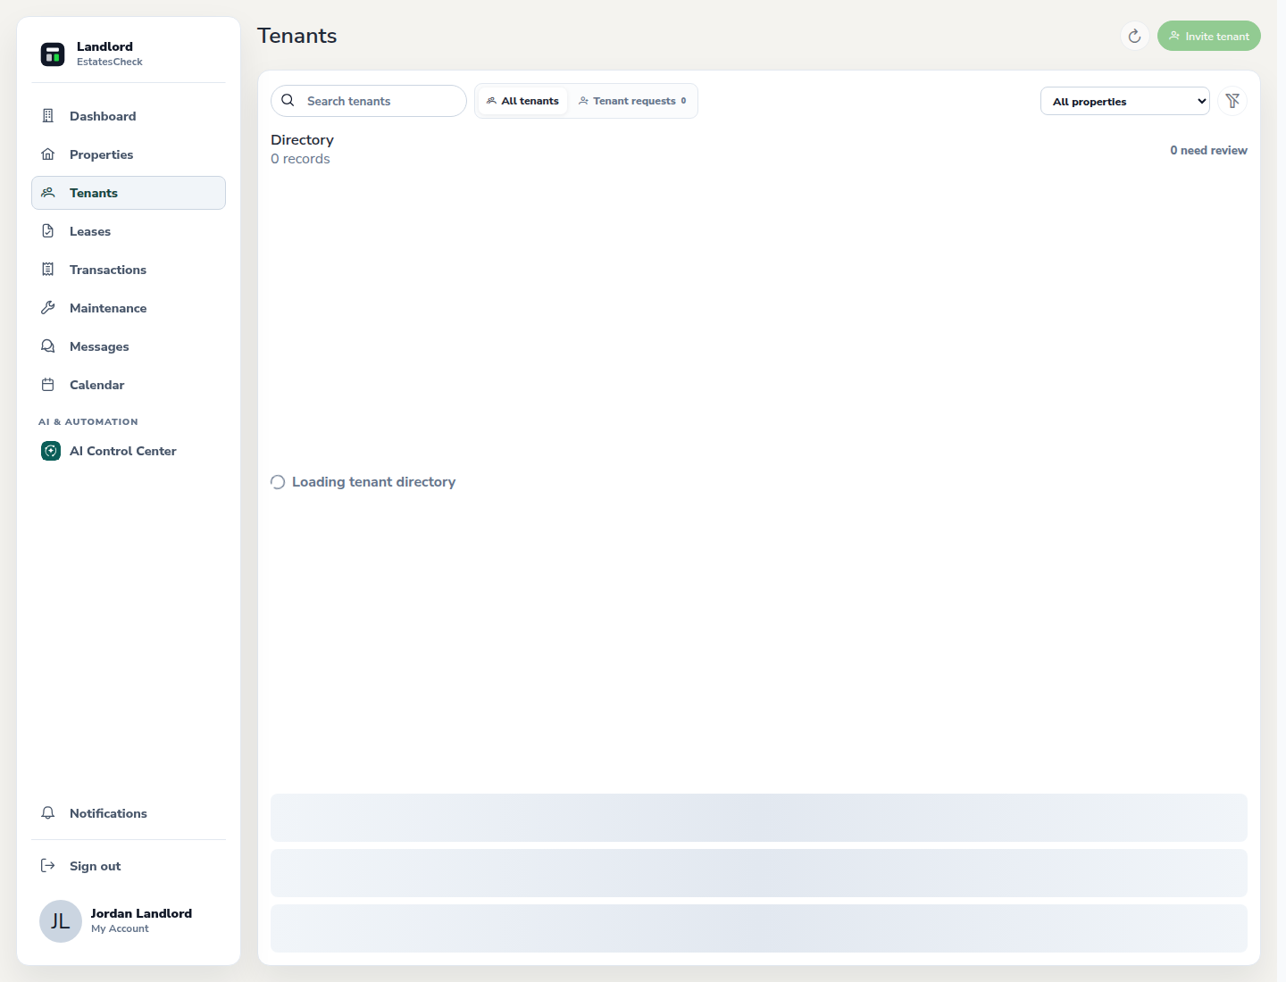This screenshot has height=982, width=1286.
Task: Click the 0 records text
Action: click(x=300, y=159)
